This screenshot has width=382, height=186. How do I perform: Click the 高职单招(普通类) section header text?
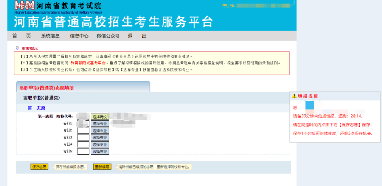point(42,98)
